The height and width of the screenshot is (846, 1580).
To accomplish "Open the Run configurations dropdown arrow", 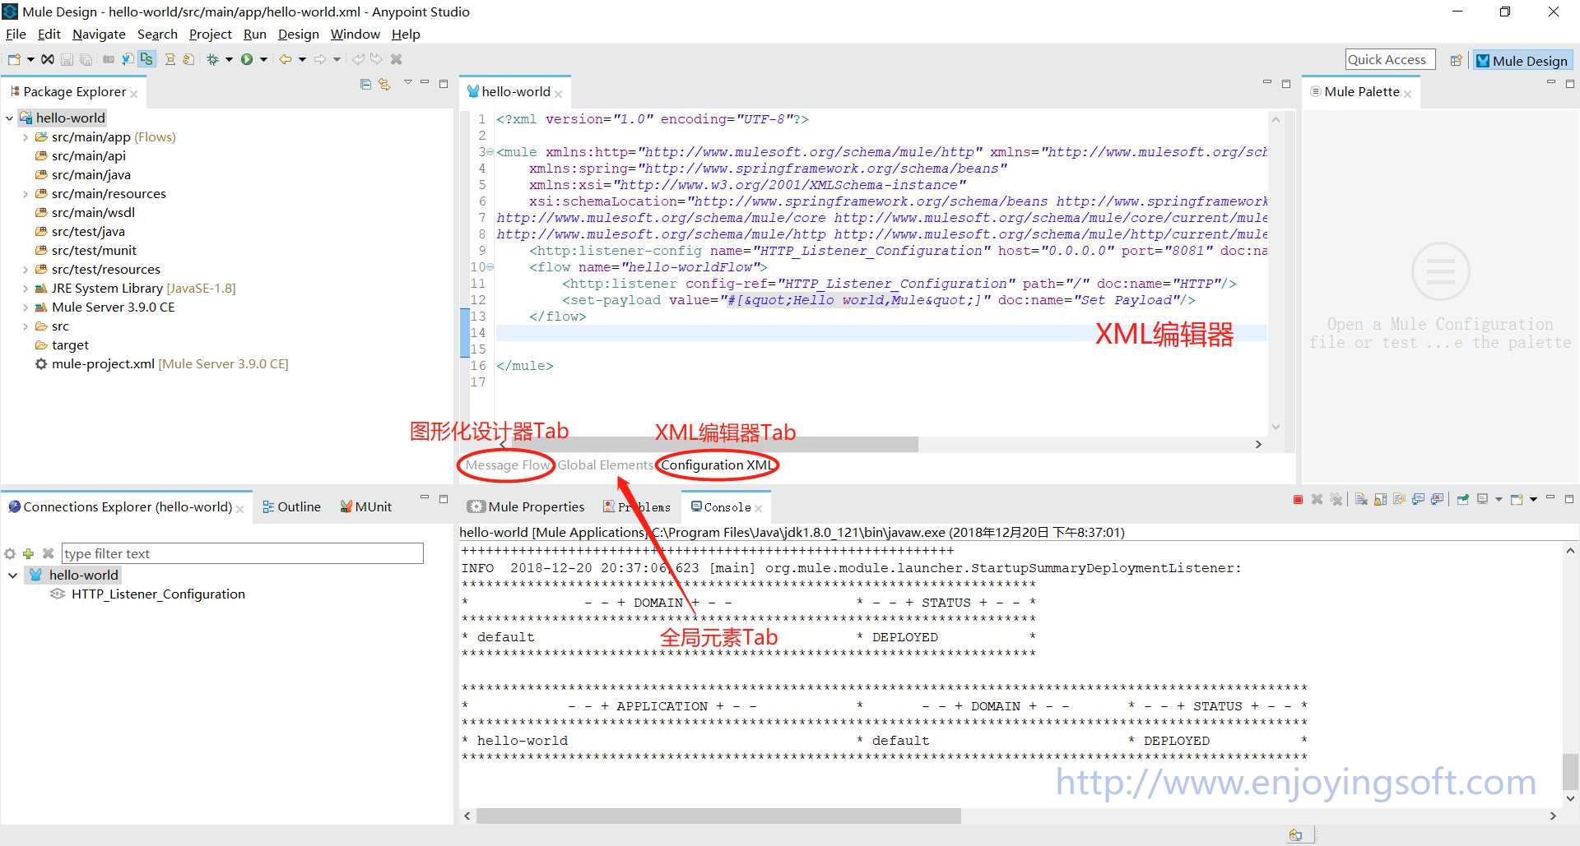I will pyautogui.click(x=263, y=59).
